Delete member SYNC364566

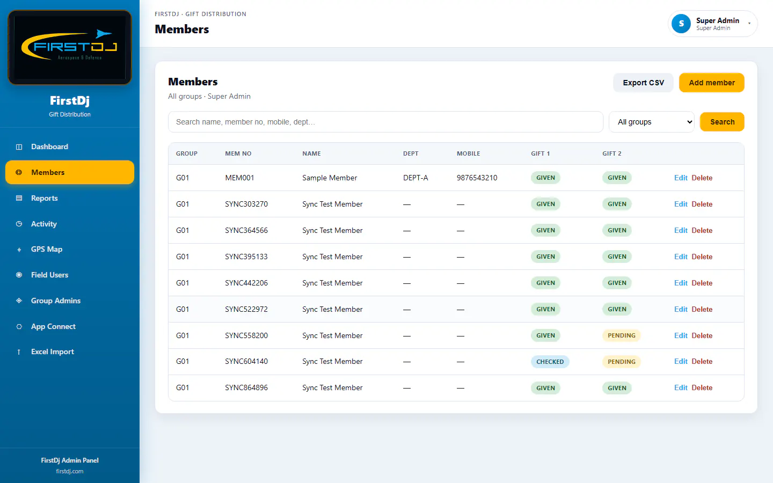(702, 230)
